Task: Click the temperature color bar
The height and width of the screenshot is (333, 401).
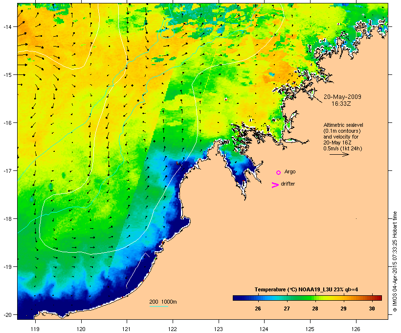Action: (x=307, y=298)
